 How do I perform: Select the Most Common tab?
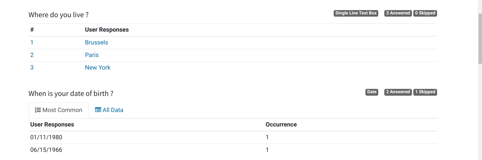[58, 110]
